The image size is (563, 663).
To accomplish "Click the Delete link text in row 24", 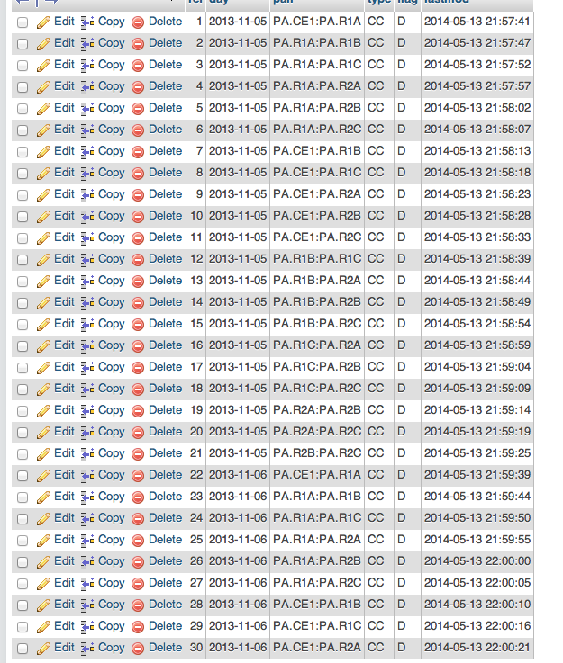I will 165,517.
